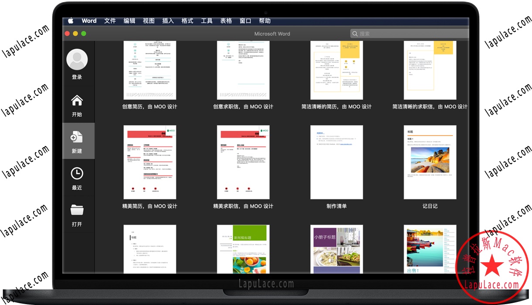Open the 工具 (Tools) menu
The image size is (532, 305).
pyautogui.click(x=206, y=20)
